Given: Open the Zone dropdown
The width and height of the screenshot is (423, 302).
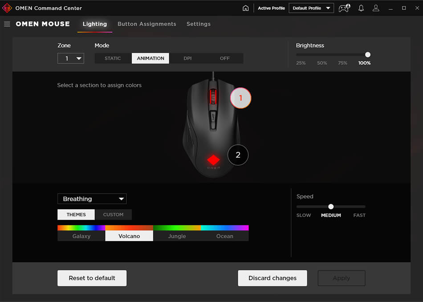Looking at the screenshot, I should 70,58.
